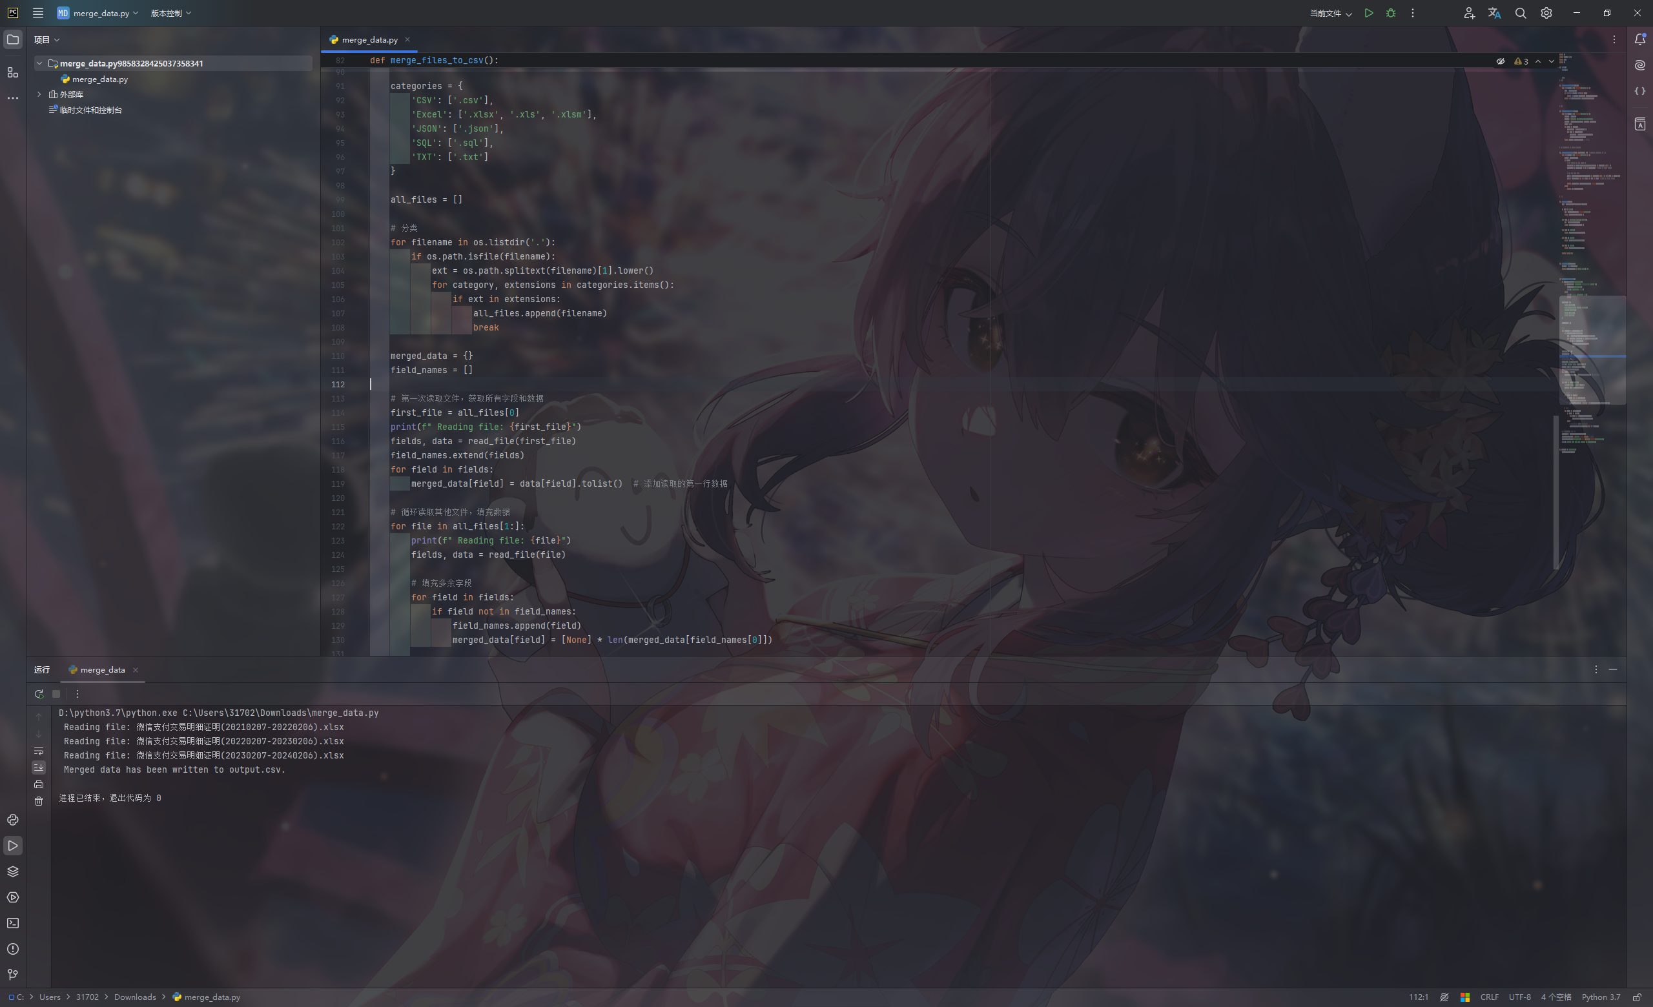The height and width of the screenshot is (1007, 1653).
Task: Click the up arrow in the Run console
Action: (x=39, y=717)
